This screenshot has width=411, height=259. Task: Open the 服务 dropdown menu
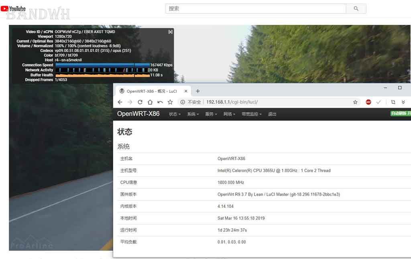(x=211, y=114)
